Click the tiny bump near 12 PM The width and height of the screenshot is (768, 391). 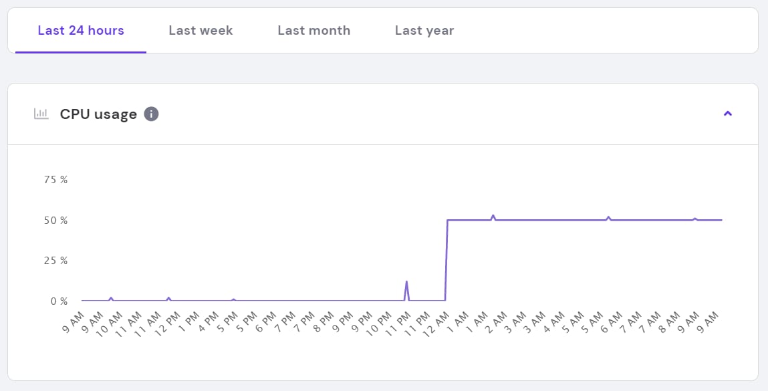tap(168, 298)
